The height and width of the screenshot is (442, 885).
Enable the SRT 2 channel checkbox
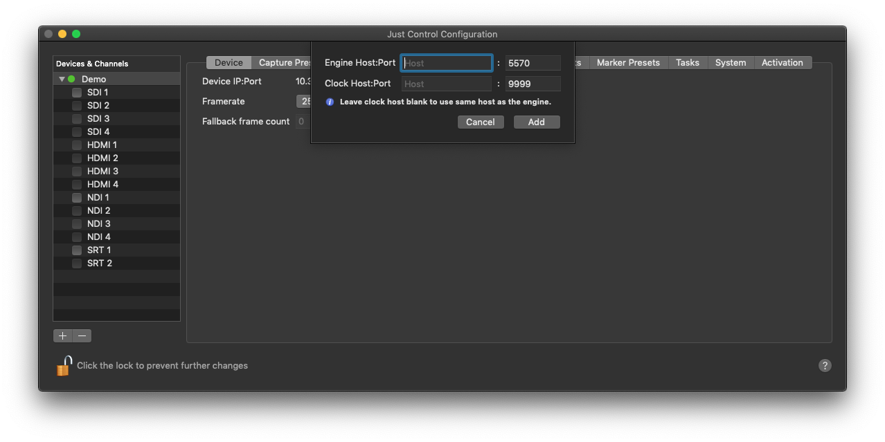[x=77, y=263]
